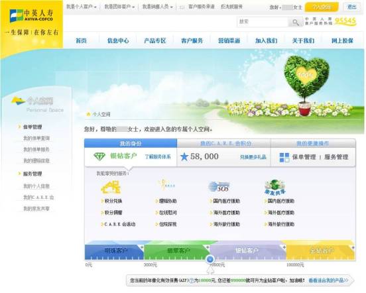Open the 网上投保 menu item
The image size is (366, 293).
click(342, 40)
